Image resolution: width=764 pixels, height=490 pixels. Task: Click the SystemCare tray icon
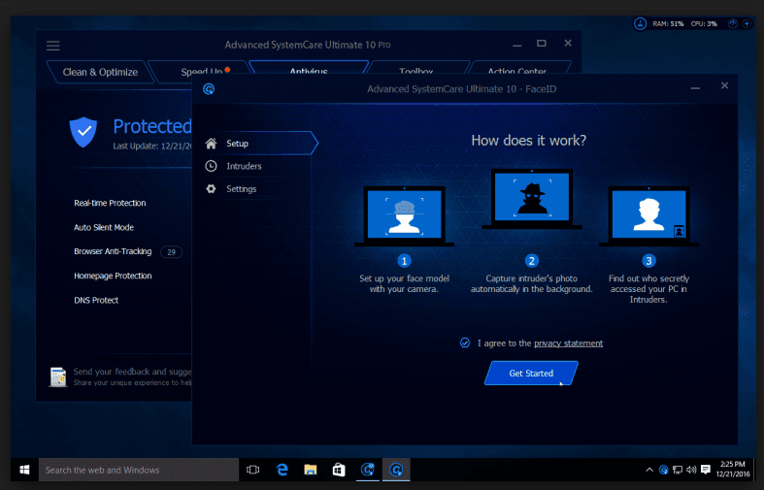[x=663, y=470]
